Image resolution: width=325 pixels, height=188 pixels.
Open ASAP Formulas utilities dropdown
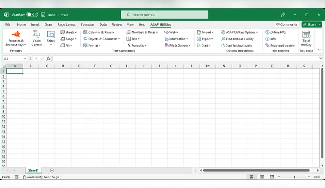tap(136, 45)
